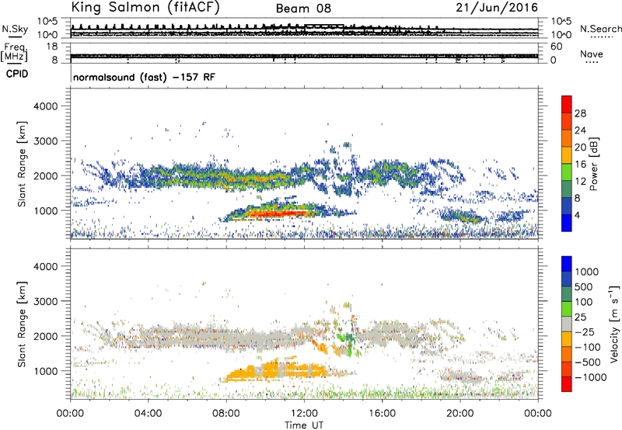Click the 12:00 time axis label
This screenshot has width=622, height=430.
click(304, 414)
